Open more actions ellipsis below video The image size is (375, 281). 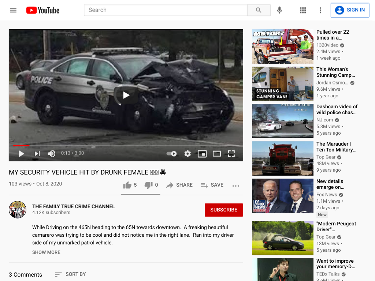click(235, 186)
